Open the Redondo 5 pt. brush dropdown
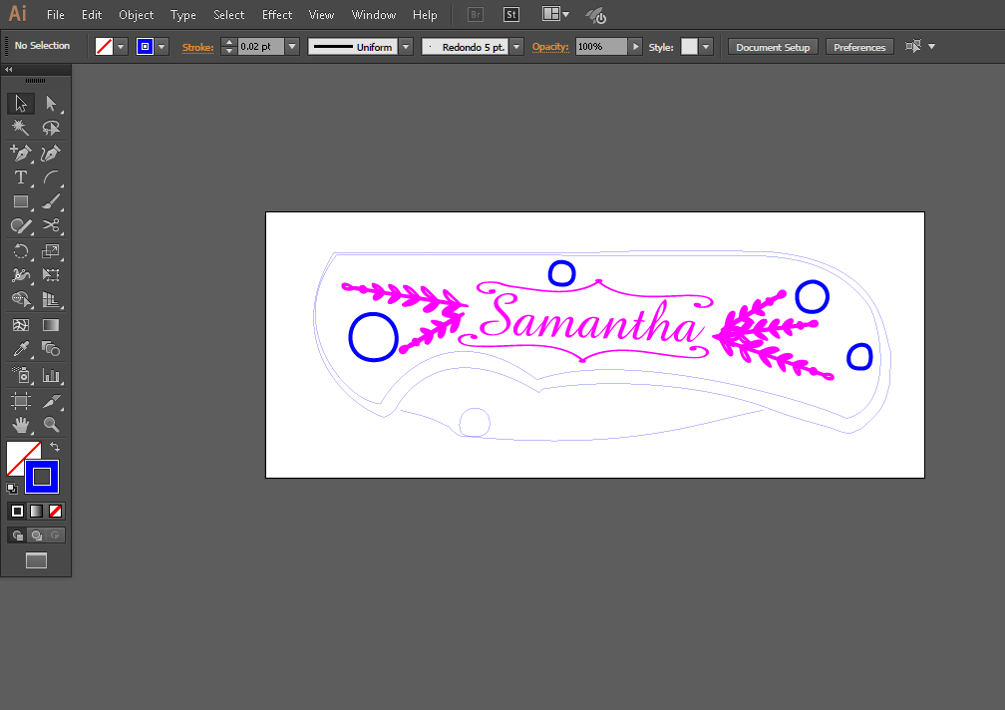This screenshot has height=710, width=1005. [x=516, y=47]
